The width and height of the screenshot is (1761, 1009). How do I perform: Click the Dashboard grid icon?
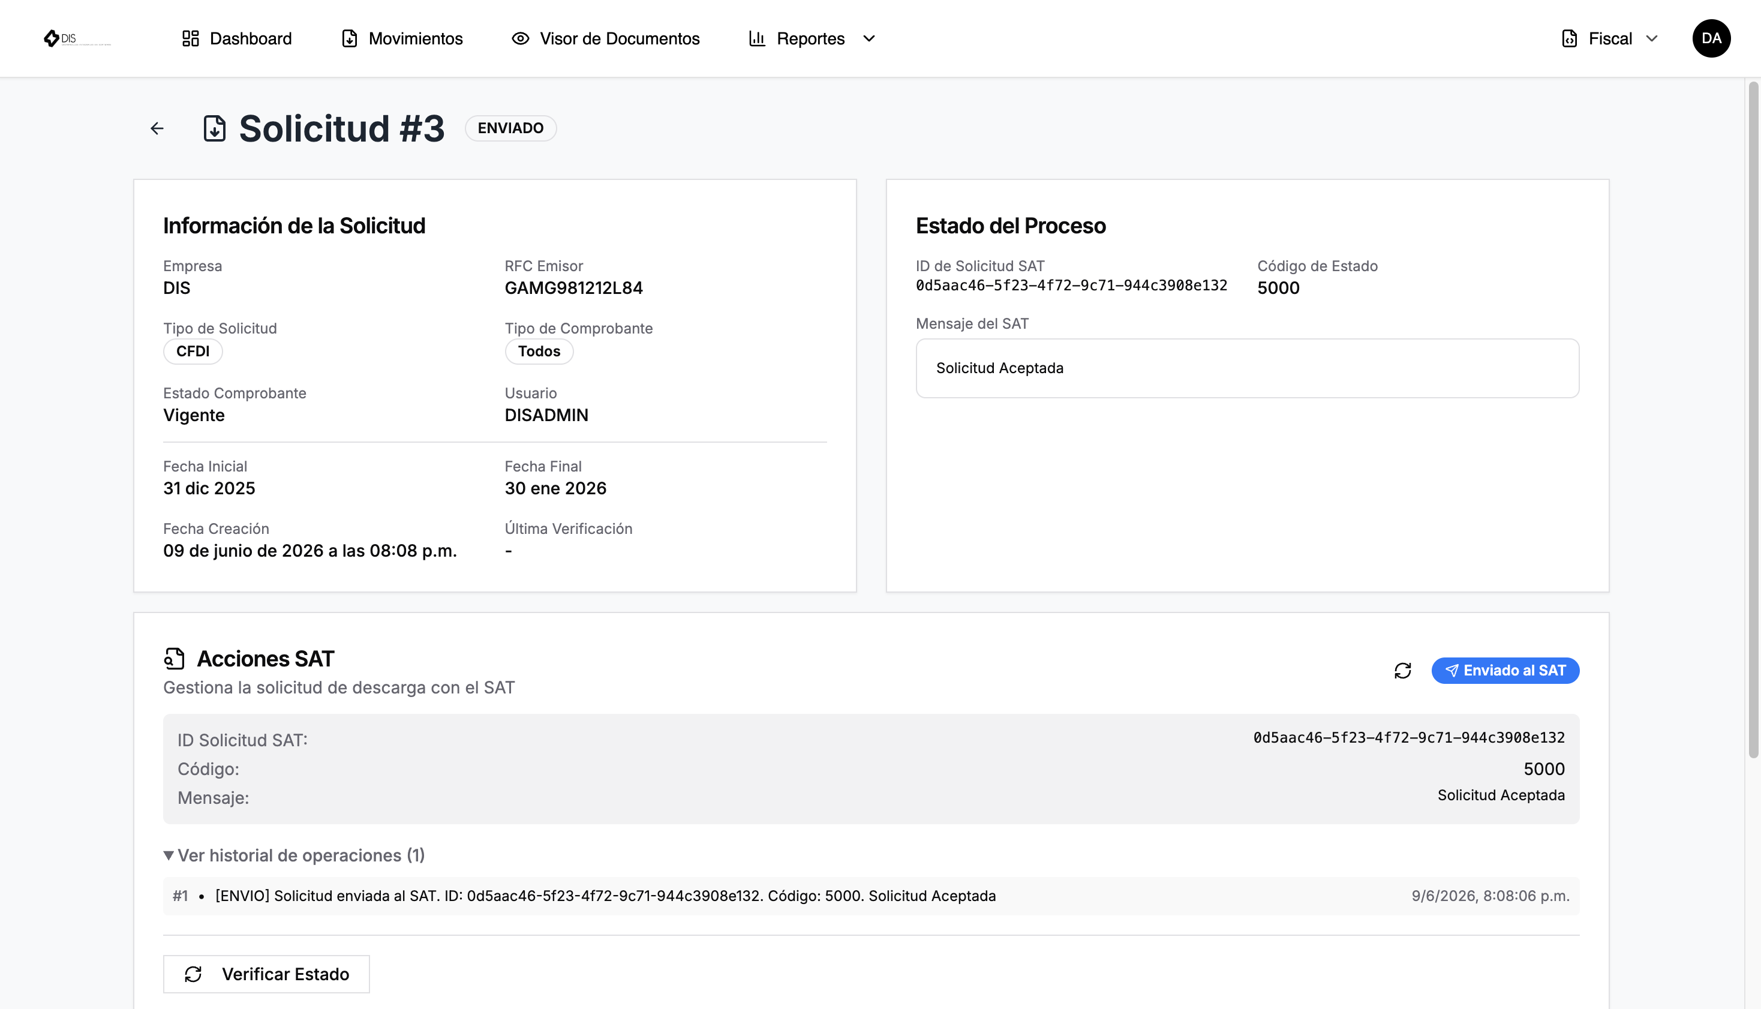(191, 38)
